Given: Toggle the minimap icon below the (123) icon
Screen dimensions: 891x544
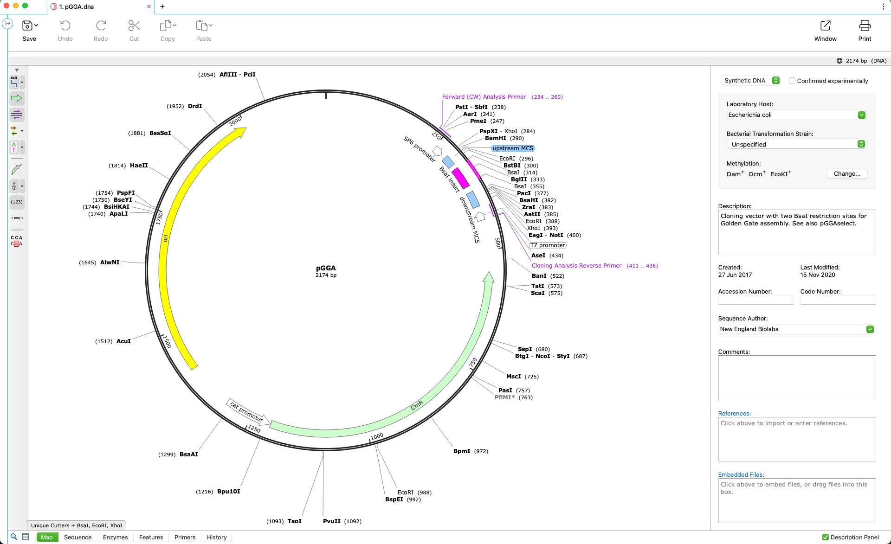Looking at the screenshot, I should (17, 218).
